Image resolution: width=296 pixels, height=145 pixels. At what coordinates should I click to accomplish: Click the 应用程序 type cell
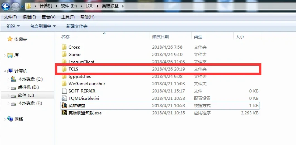tap(202, 113)
